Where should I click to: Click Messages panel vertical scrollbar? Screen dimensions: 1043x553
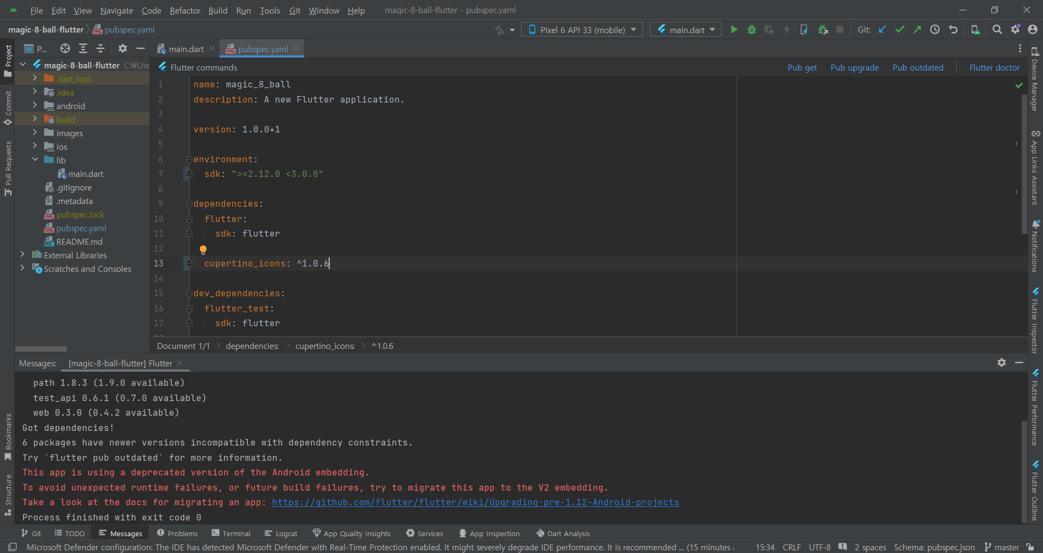click(1024, 472)
